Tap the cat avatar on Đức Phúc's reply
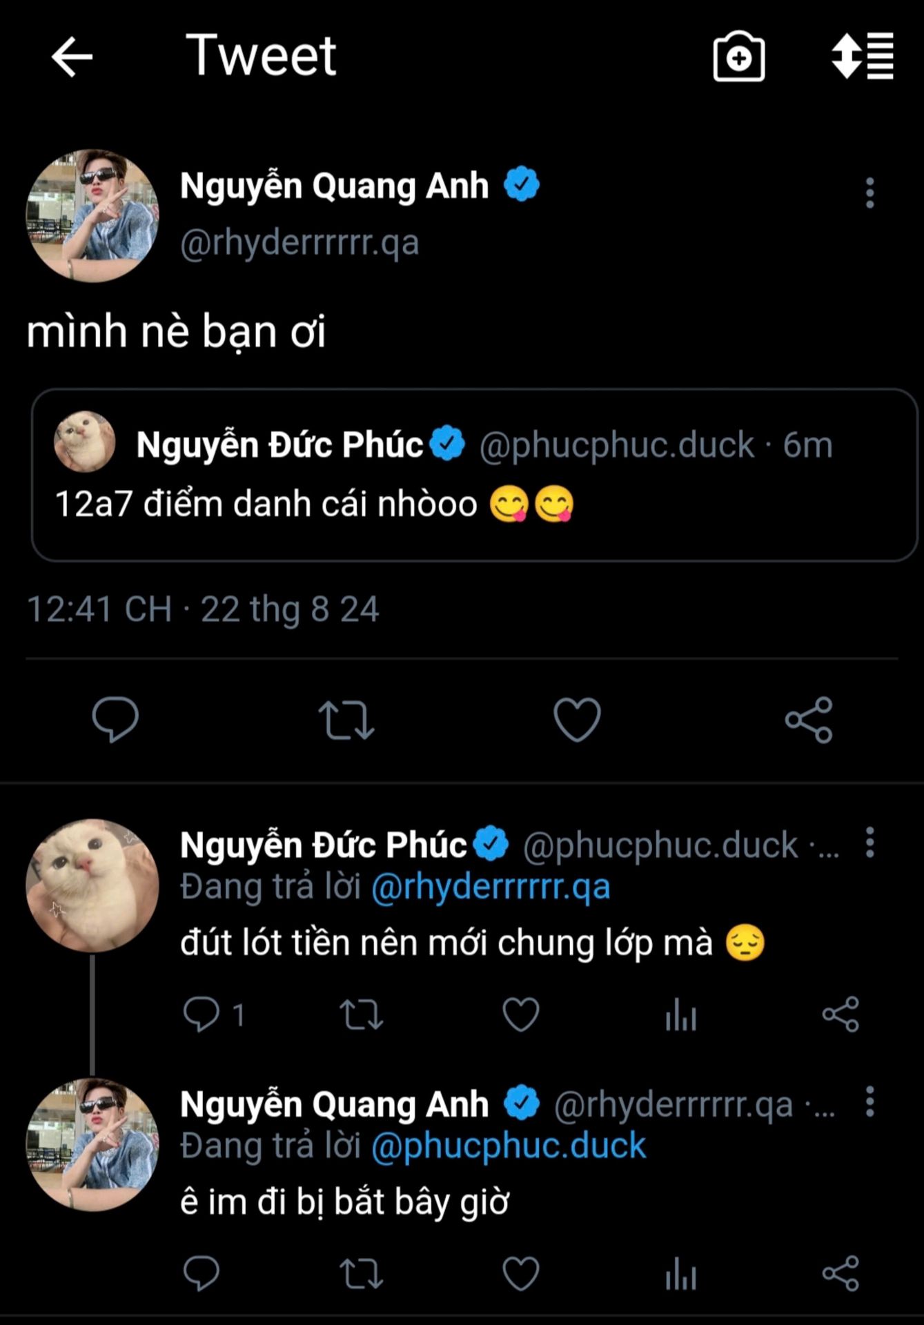The width and height of the screenshot is (924, 1325). tap(92, 885)
